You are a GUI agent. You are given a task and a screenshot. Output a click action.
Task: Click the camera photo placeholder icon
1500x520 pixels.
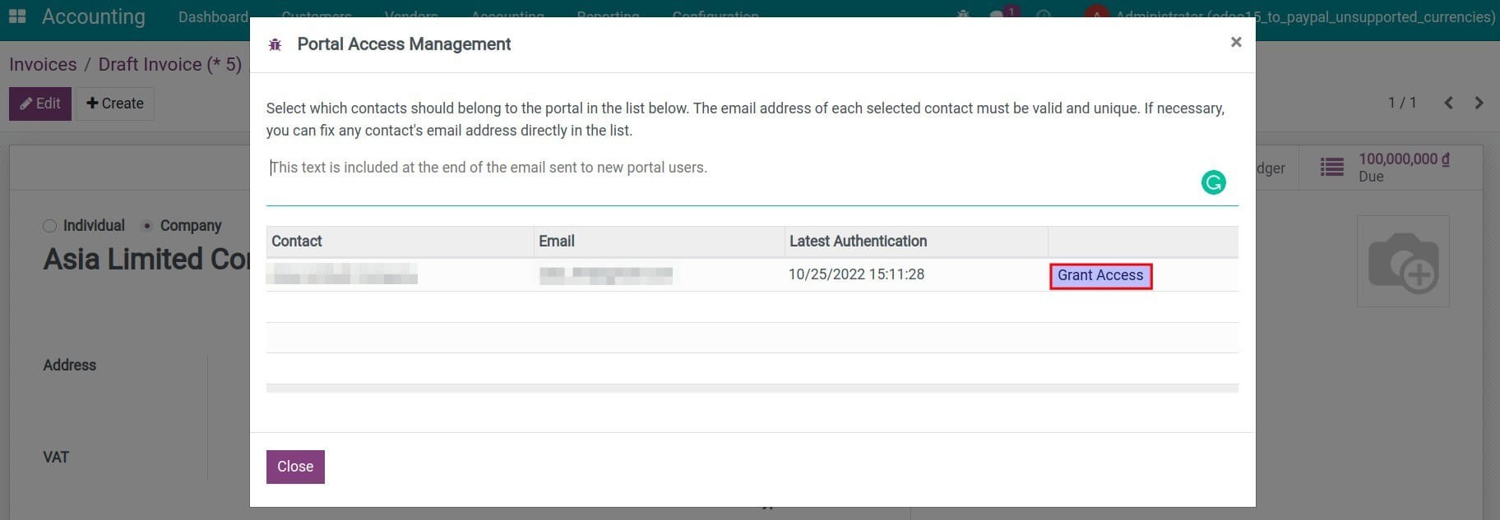coord(1403,260)
